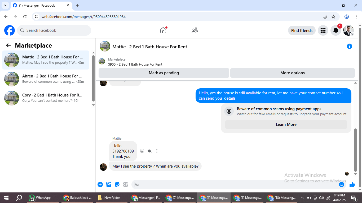Reply to Mattie's phone number message
The image size is (362, 203).
[149, 151]
